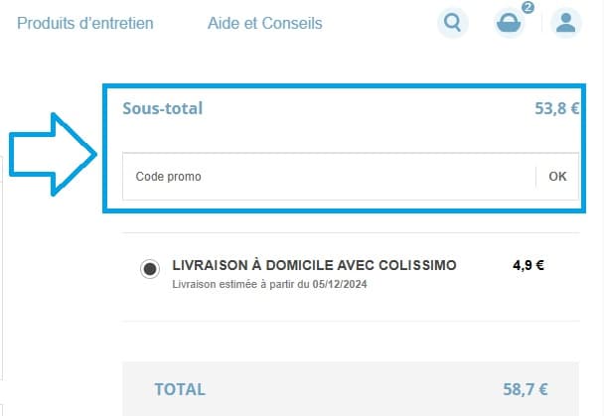This screenshot has height=416, width=604.
Task: Click the Livraison à domicile avec Colissimo label
Action: 314,265
